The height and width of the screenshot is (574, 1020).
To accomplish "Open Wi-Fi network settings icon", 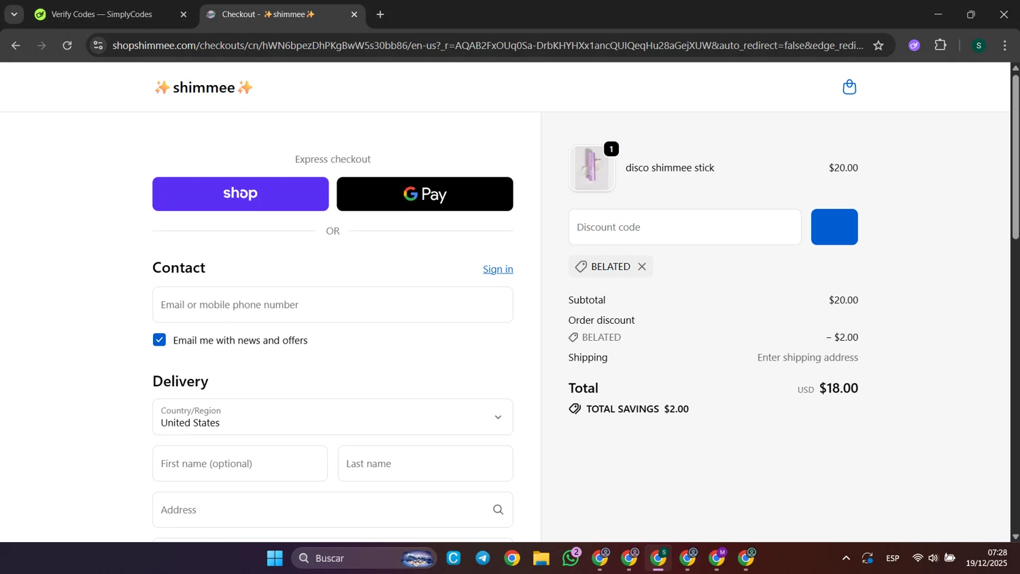I will point(918,558).
